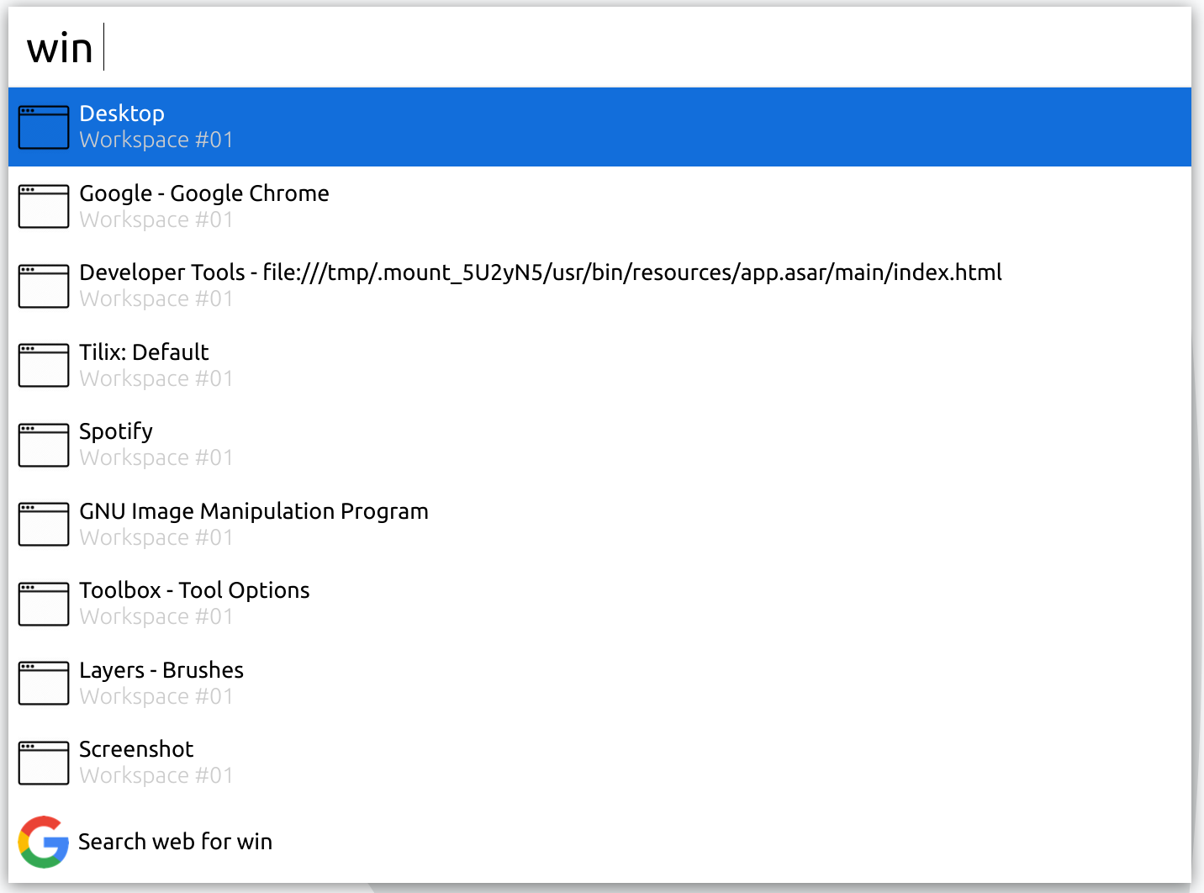This screenshot has height=893, width=1204.
Task: Click the window icon beside Screenshot
Action: click(44, 763)
